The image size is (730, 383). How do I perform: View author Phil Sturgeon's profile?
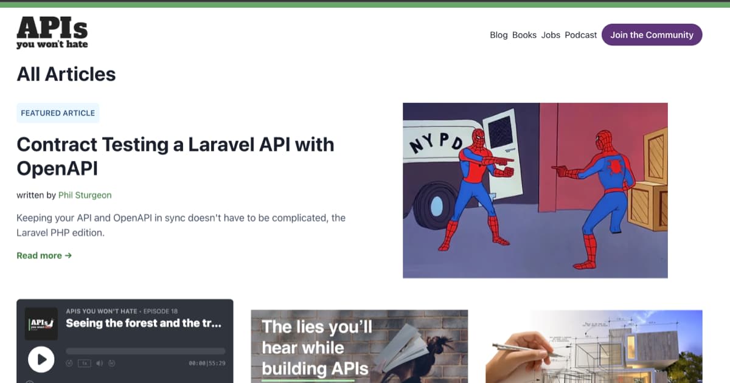[x=85, y=195]
